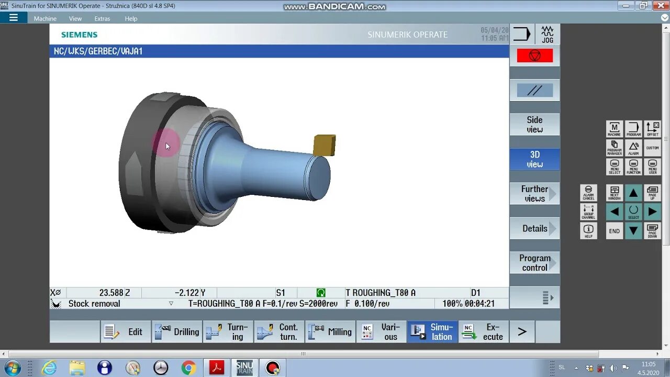Select the Various softkey
The height and width of the screenshot is (377, 670).
382,331
